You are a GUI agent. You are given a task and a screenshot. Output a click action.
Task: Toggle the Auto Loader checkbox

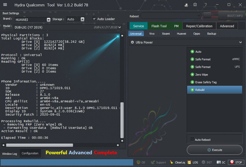94,19
